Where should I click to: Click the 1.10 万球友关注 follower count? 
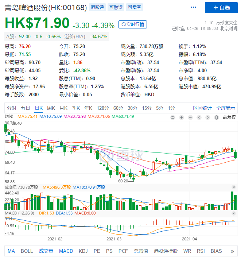221,23
